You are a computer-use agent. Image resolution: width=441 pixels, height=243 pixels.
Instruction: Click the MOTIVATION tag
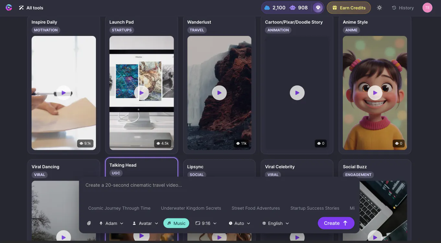pos(46,30)
